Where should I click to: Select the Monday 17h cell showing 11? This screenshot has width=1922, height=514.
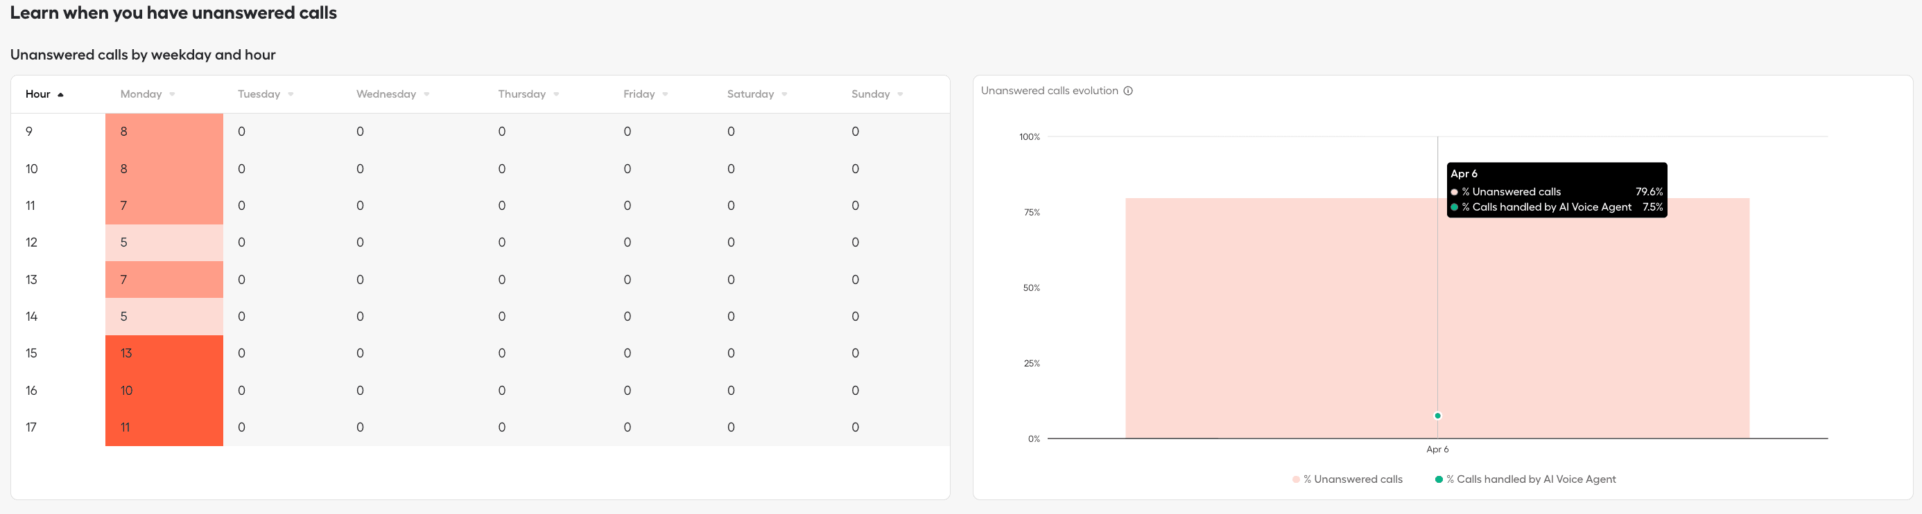[164, 427]
